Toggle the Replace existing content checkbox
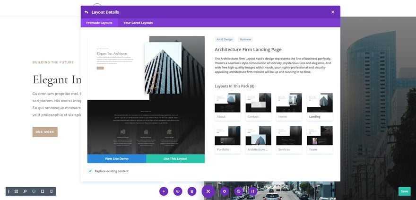Screen dimensions: 416x200 pyautogui.click(x=90, y=171)
